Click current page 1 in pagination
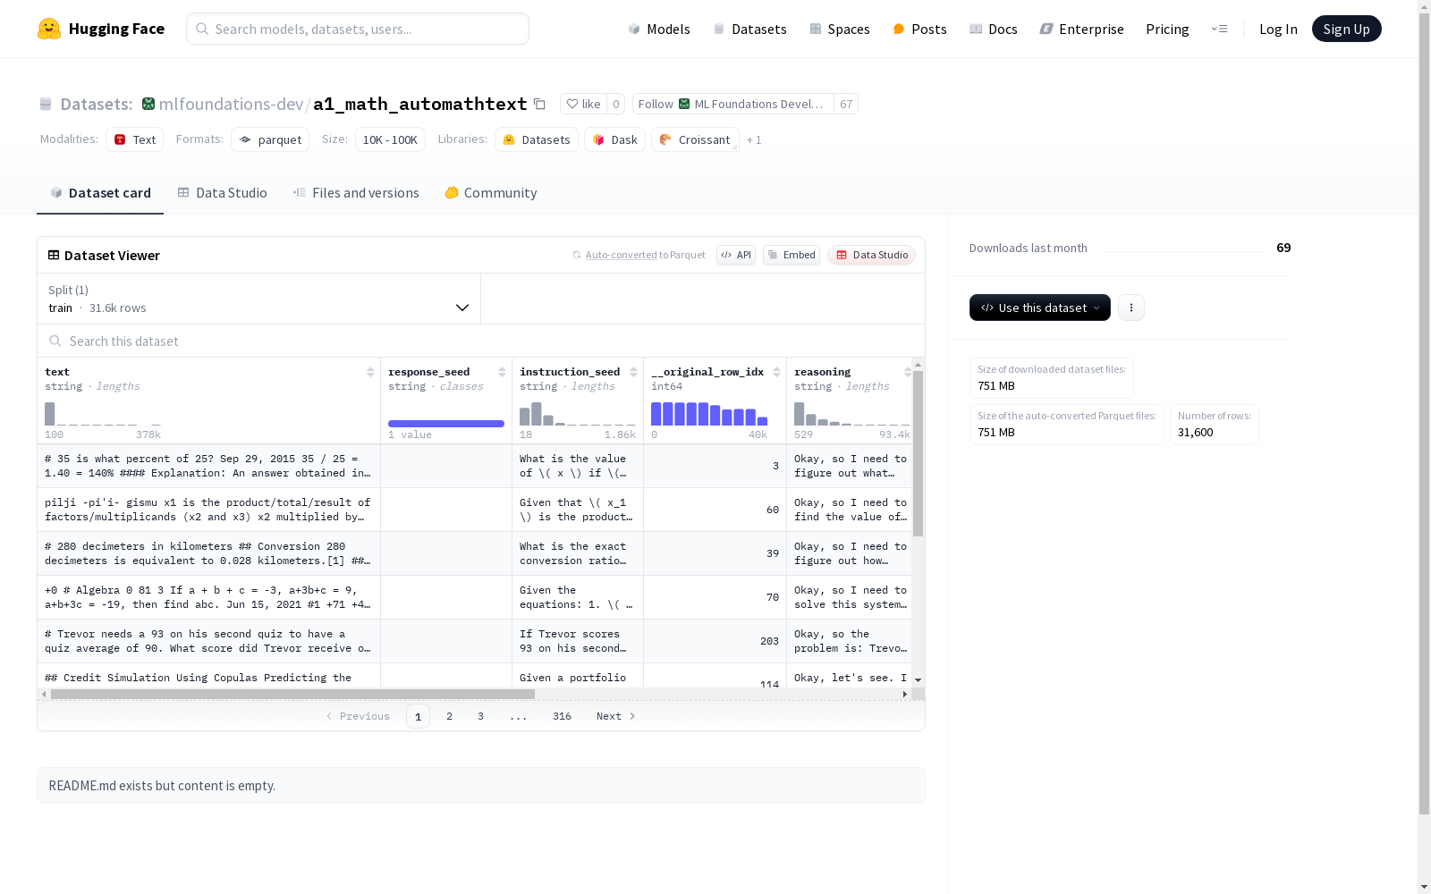 (x=418, y=716)
